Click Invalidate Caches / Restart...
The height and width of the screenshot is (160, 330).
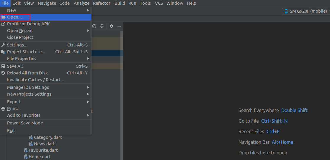(35, 80)
